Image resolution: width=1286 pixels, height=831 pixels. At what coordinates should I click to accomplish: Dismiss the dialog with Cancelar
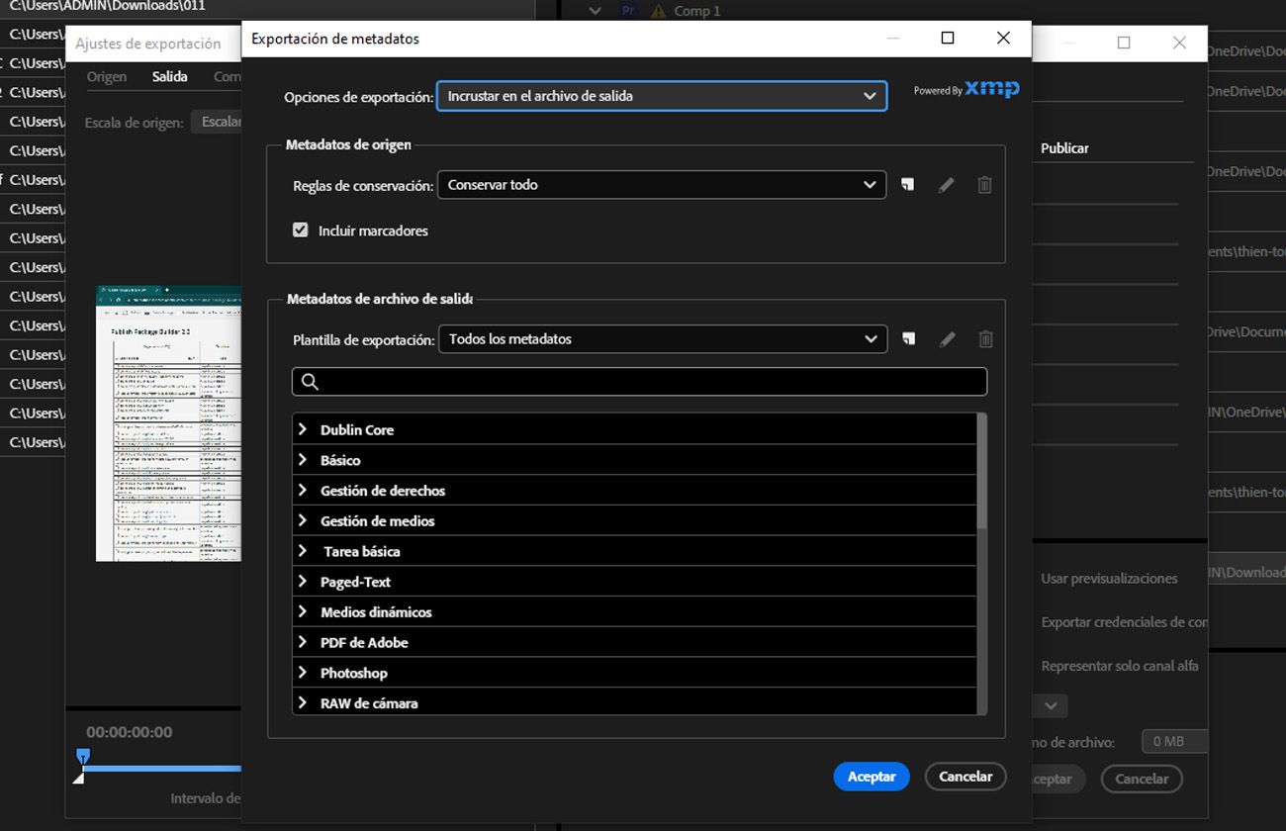(x=965, y=777)
